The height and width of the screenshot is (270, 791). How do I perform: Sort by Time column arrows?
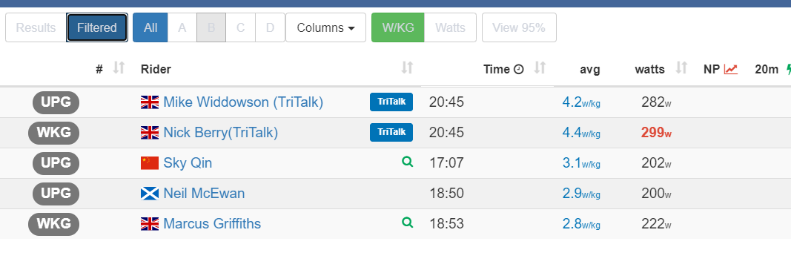[540, 67]
